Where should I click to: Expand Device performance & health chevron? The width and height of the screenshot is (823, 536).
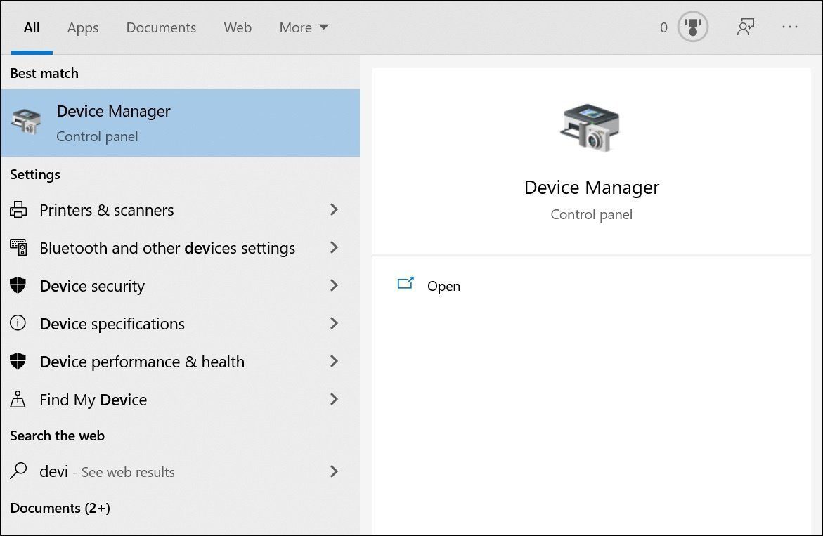coord(334,361)
